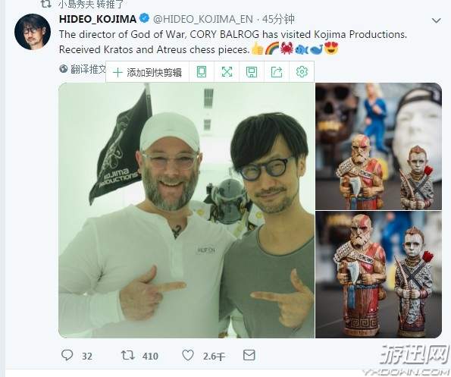Click the save floppy disk icon in clip toolbar
The width and height of the screenshot is (451, 377).
[252, 72]
